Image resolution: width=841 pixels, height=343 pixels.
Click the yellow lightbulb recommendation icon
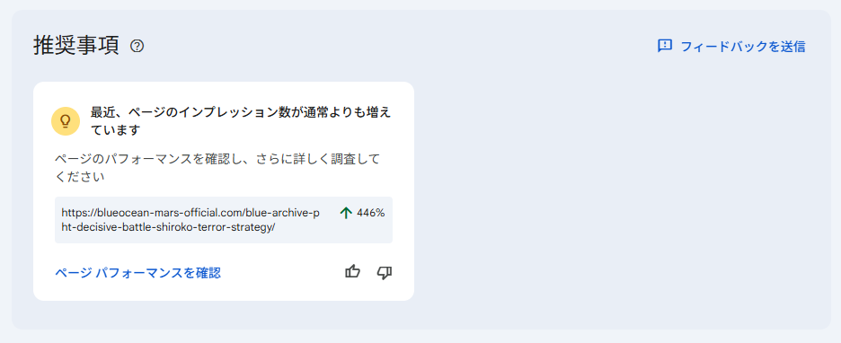(x=66, y=121)
